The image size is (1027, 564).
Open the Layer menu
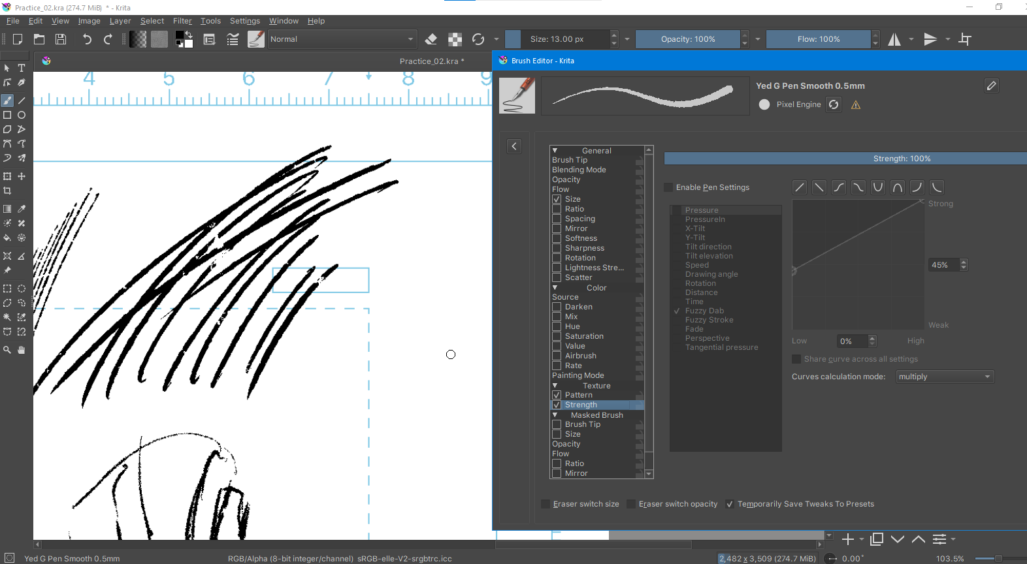click(x=120, y=21)
